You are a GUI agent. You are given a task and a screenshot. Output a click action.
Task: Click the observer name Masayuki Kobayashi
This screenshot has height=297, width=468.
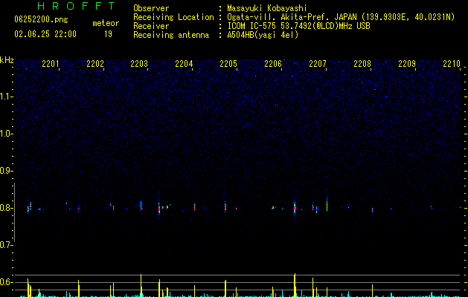[x=267, y=8]
